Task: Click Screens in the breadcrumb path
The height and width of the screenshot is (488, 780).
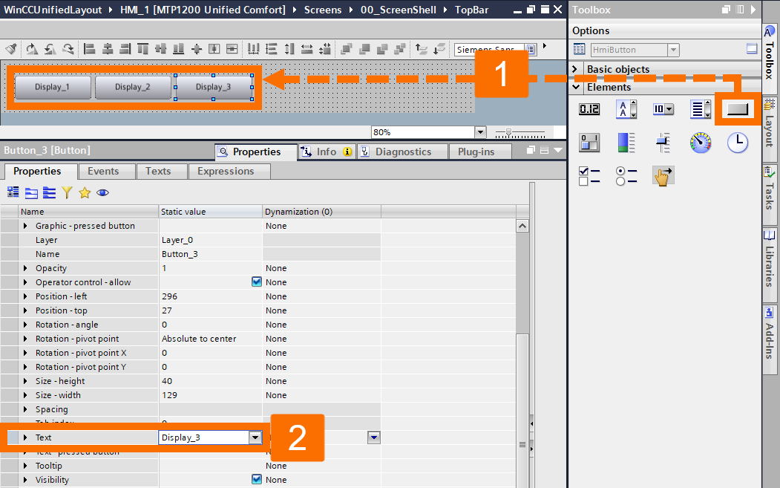Action: click(322, 10)
